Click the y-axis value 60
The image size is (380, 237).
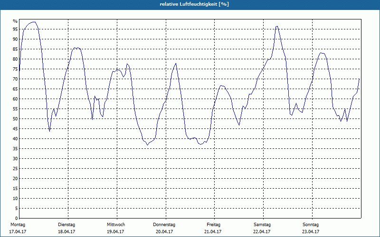15,99
